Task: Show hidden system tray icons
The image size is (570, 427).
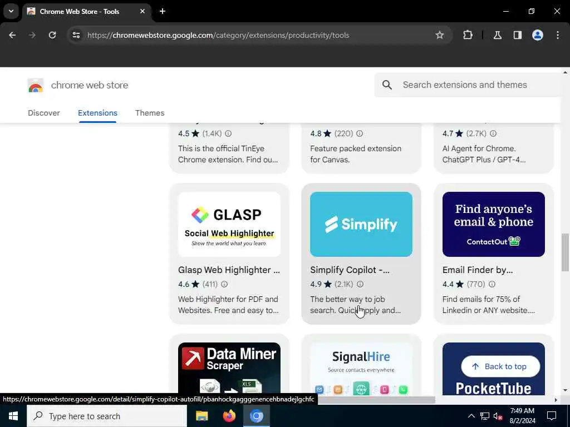Action: click(x=471, y=416)
